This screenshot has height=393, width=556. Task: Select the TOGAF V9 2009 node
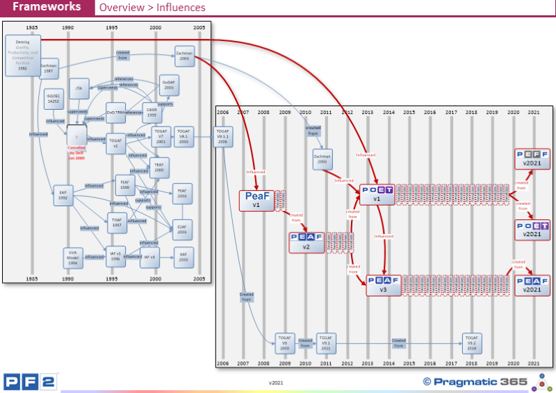tap(285, 343)
